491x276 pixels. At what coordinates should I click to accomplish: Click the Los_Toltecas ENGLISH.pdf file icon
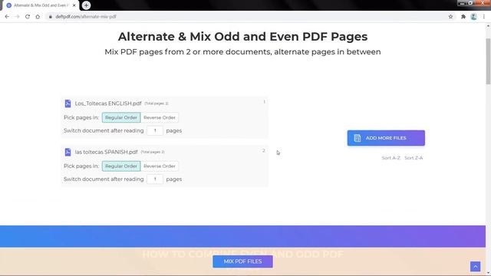pos(68,103)
